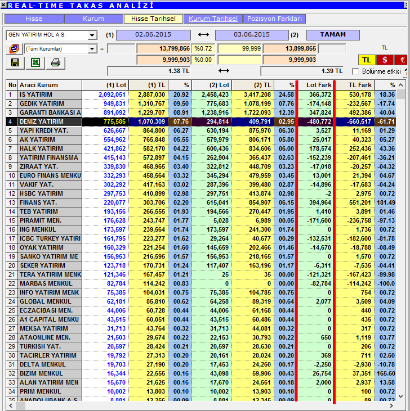Close the Real-Time Takas Analizi window

pos(3,4)
